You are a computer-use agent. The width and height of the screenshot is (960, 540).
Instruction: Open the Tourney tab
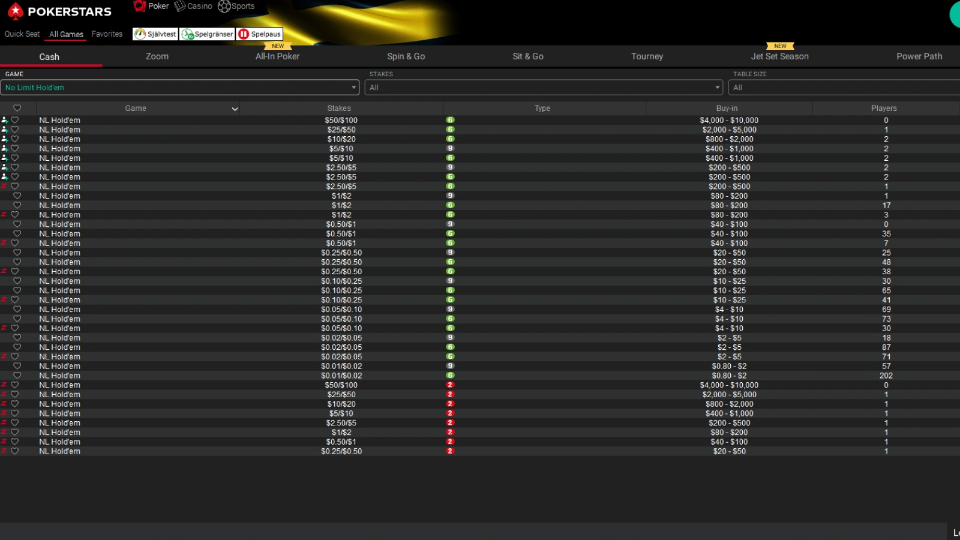647,56
